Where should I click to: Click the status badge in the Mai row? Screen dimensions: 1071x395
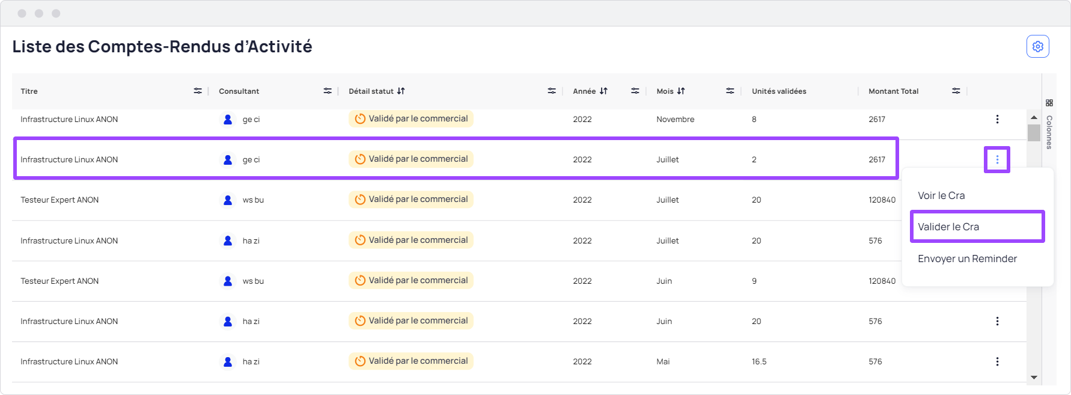click(411, 361)
